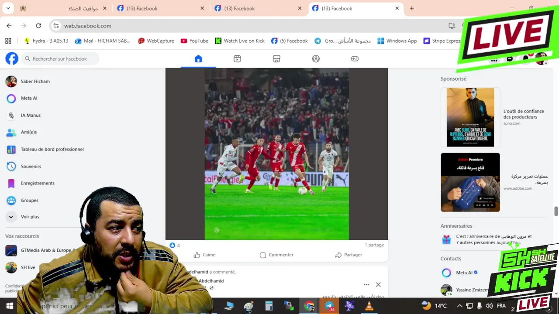Viewport: 559px width, 314px height.
Task: Click the page vertical scrollbar thumb
Action: [556, 211]
